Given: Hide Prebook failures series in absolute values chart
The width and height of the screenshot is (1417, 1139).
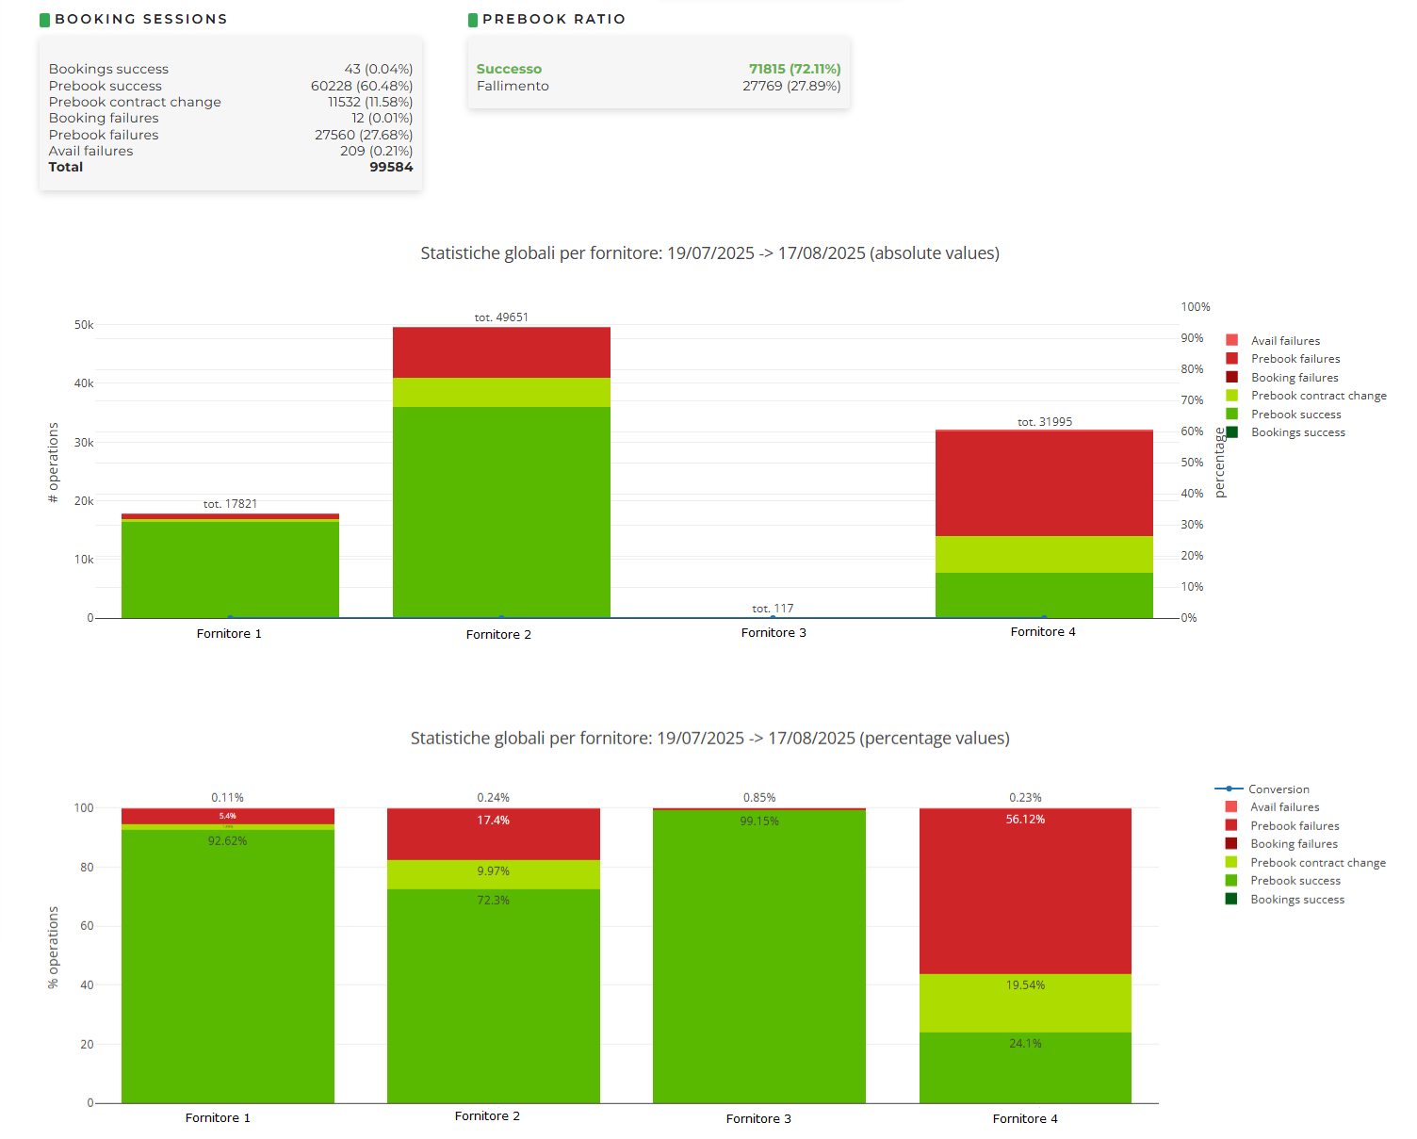Looking at the screenshot, I should pyautogui.click(x=1295, y=359).
